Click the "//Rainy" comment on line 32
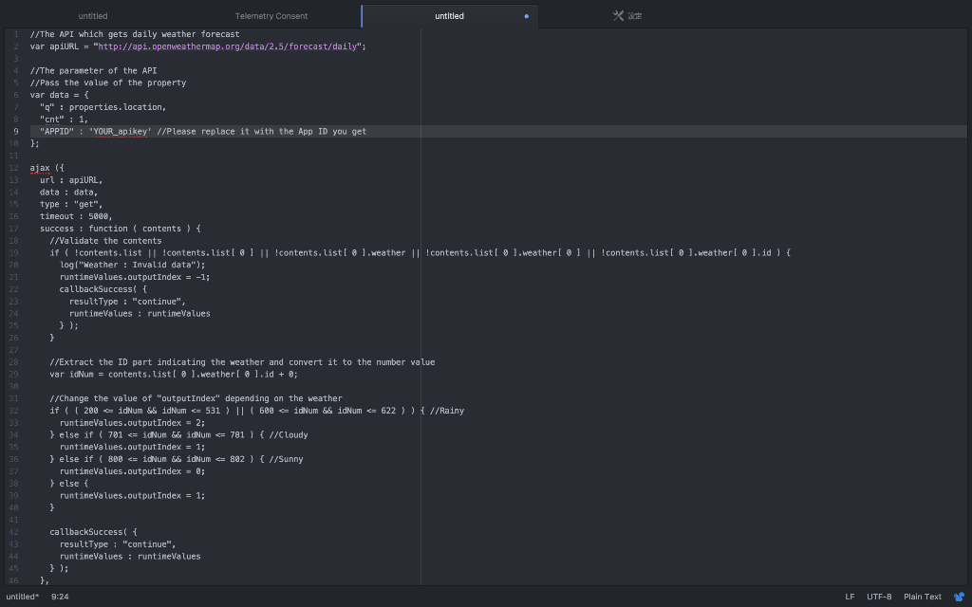 (x=447, y=411)
